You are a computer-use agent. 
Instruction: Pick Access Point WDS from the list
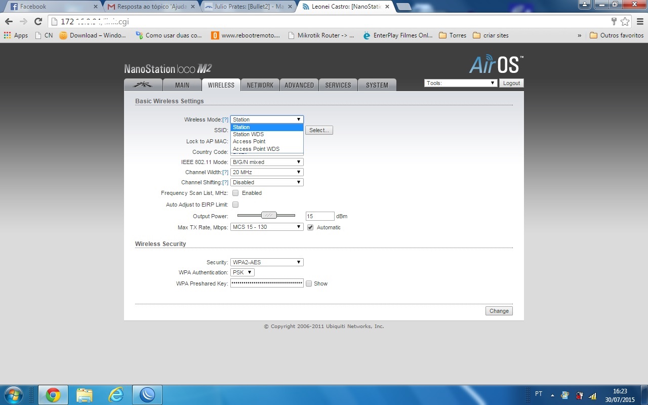(267, 149)
